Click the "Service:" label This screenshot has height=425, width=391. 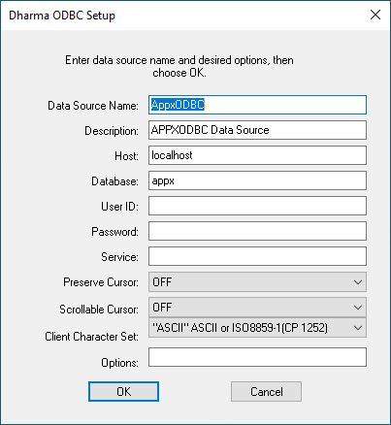[119, 257]
